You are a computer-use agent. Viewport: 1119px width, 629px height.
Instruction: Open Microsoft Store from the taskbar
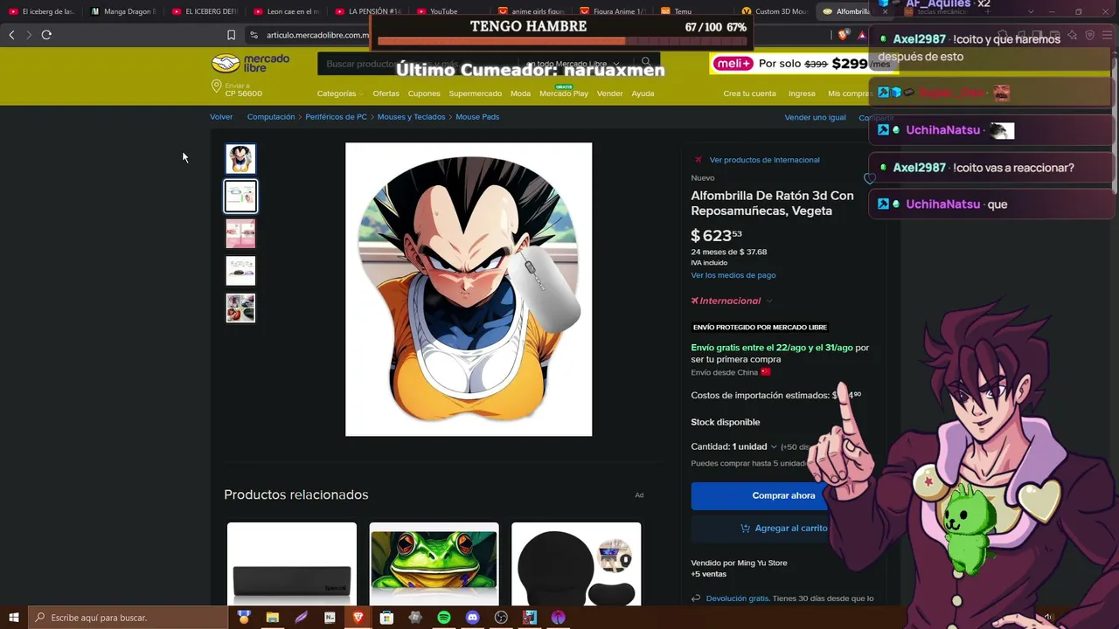click(x=386, y=618)
